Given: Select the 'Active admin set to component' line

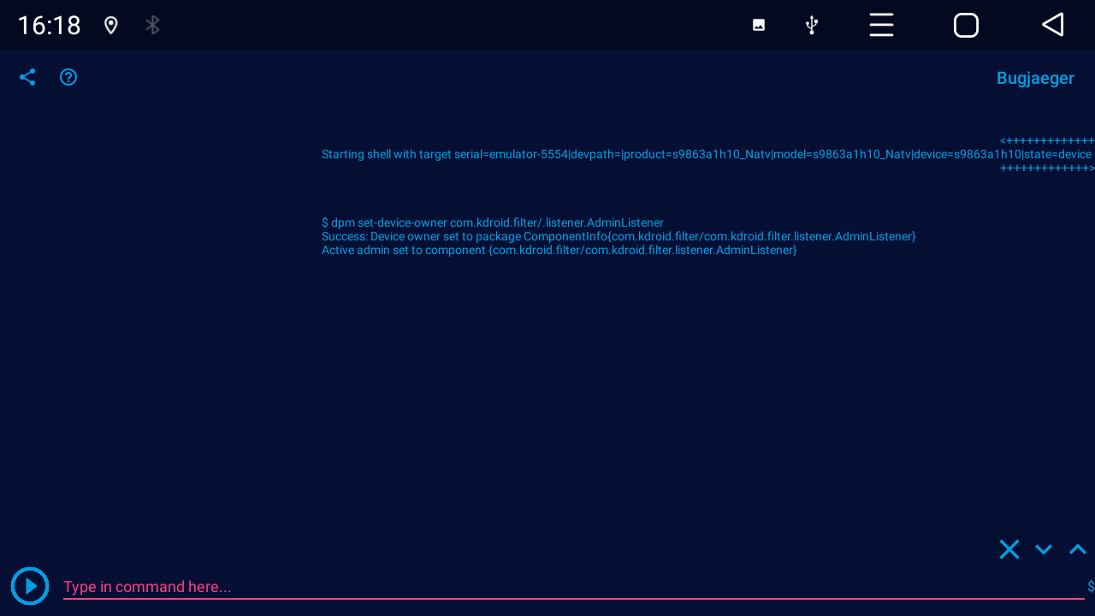Looking at the screenshot, I should pos(559,250).
